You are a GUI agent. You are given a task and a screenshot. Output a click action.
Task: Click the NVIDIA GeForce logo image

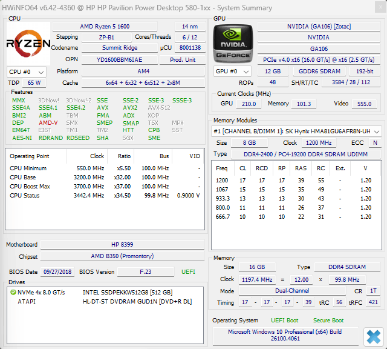[233, 44]
